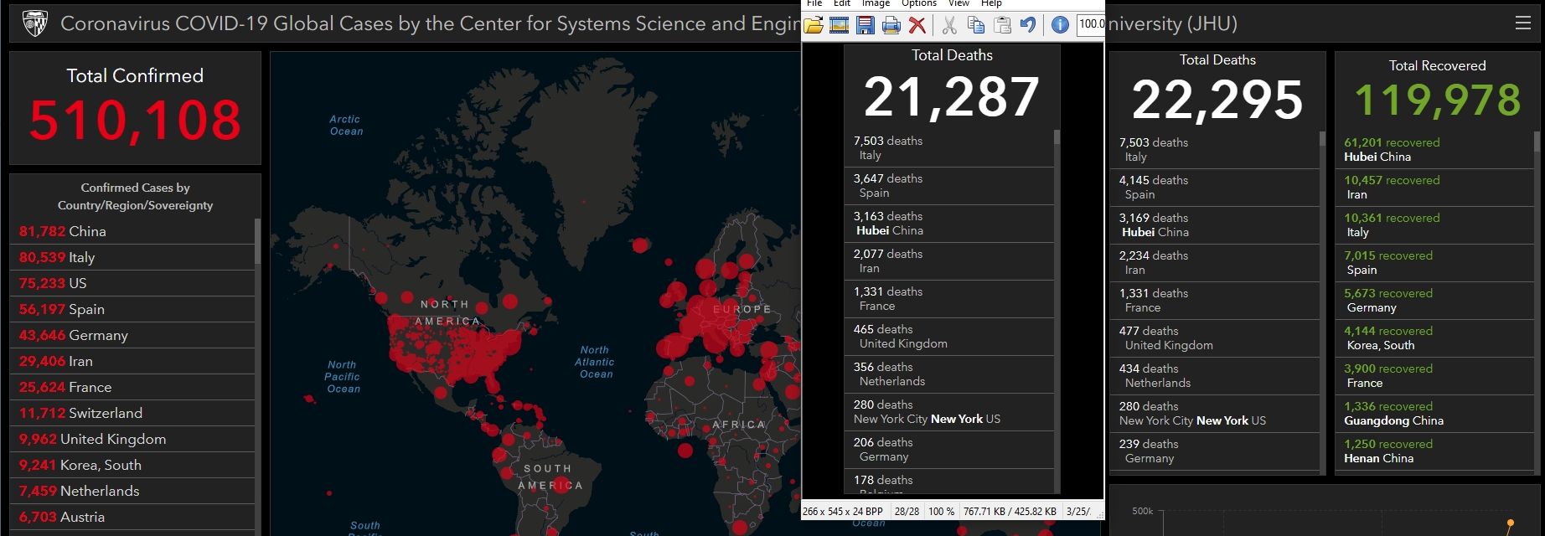Select 43,646 Germany in confirmed list

coord(132,335)
